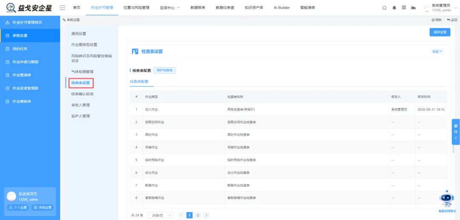
Task: Click the previous page arrow
Action: 181,215
